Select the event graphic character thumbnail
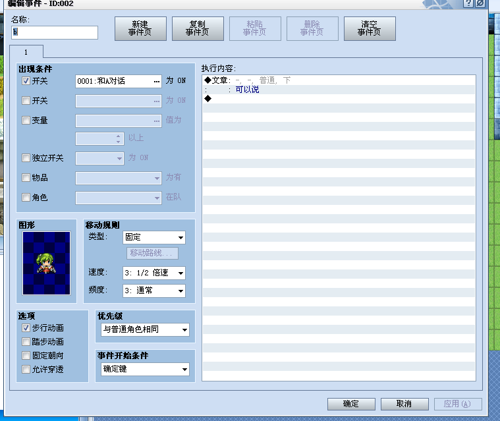 coord(46,263)
